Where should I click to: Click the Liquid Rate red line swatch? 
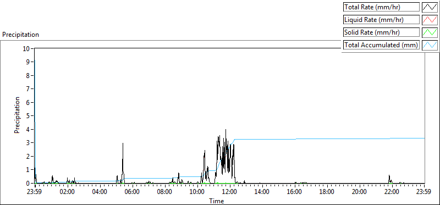[430, 19]
